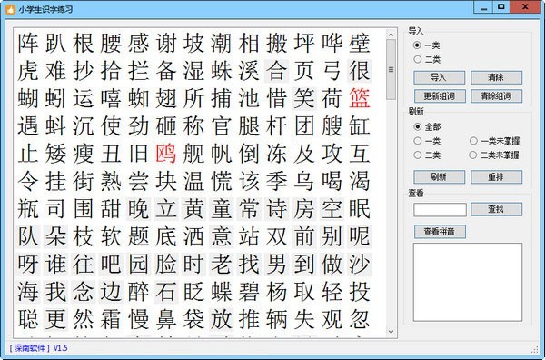Click the character 海
The width and height of the screenshot is (545, 360).
[x=28, y=292]
